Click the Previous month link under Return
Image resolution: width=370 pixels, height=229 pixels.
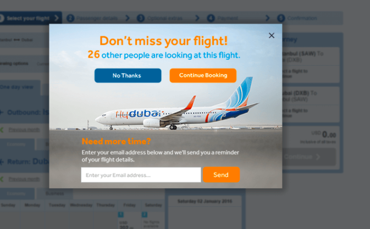click(x=24, y=179)
